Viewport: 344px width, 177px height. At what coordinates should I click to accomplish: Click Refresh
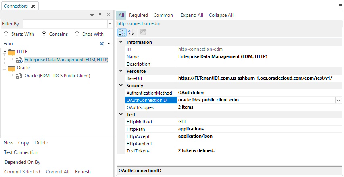(x=83, y=172)
